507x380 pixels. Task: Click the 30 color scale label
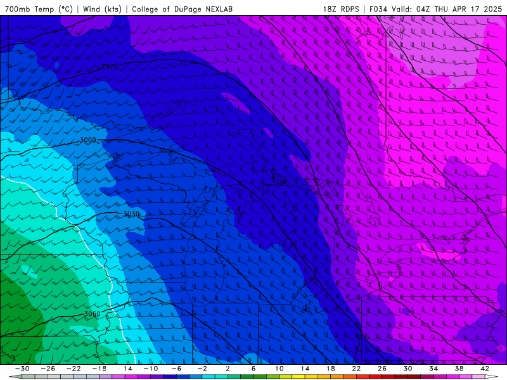(x=408, y=369)
